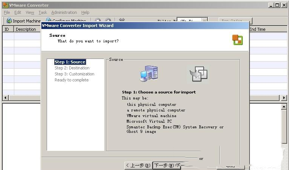Image resolution: width=289 pixels, height=170 pixels.
Task: Select Step 3: Customization in wizard steps
Action: point(74,74)
